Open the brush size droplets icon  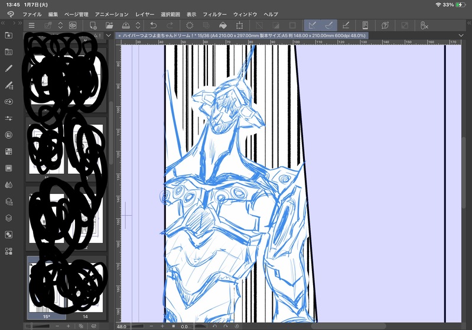(9, 185)
